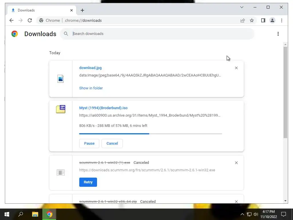Click the scrollbar up arrow
293x220 pixels.
285,44
